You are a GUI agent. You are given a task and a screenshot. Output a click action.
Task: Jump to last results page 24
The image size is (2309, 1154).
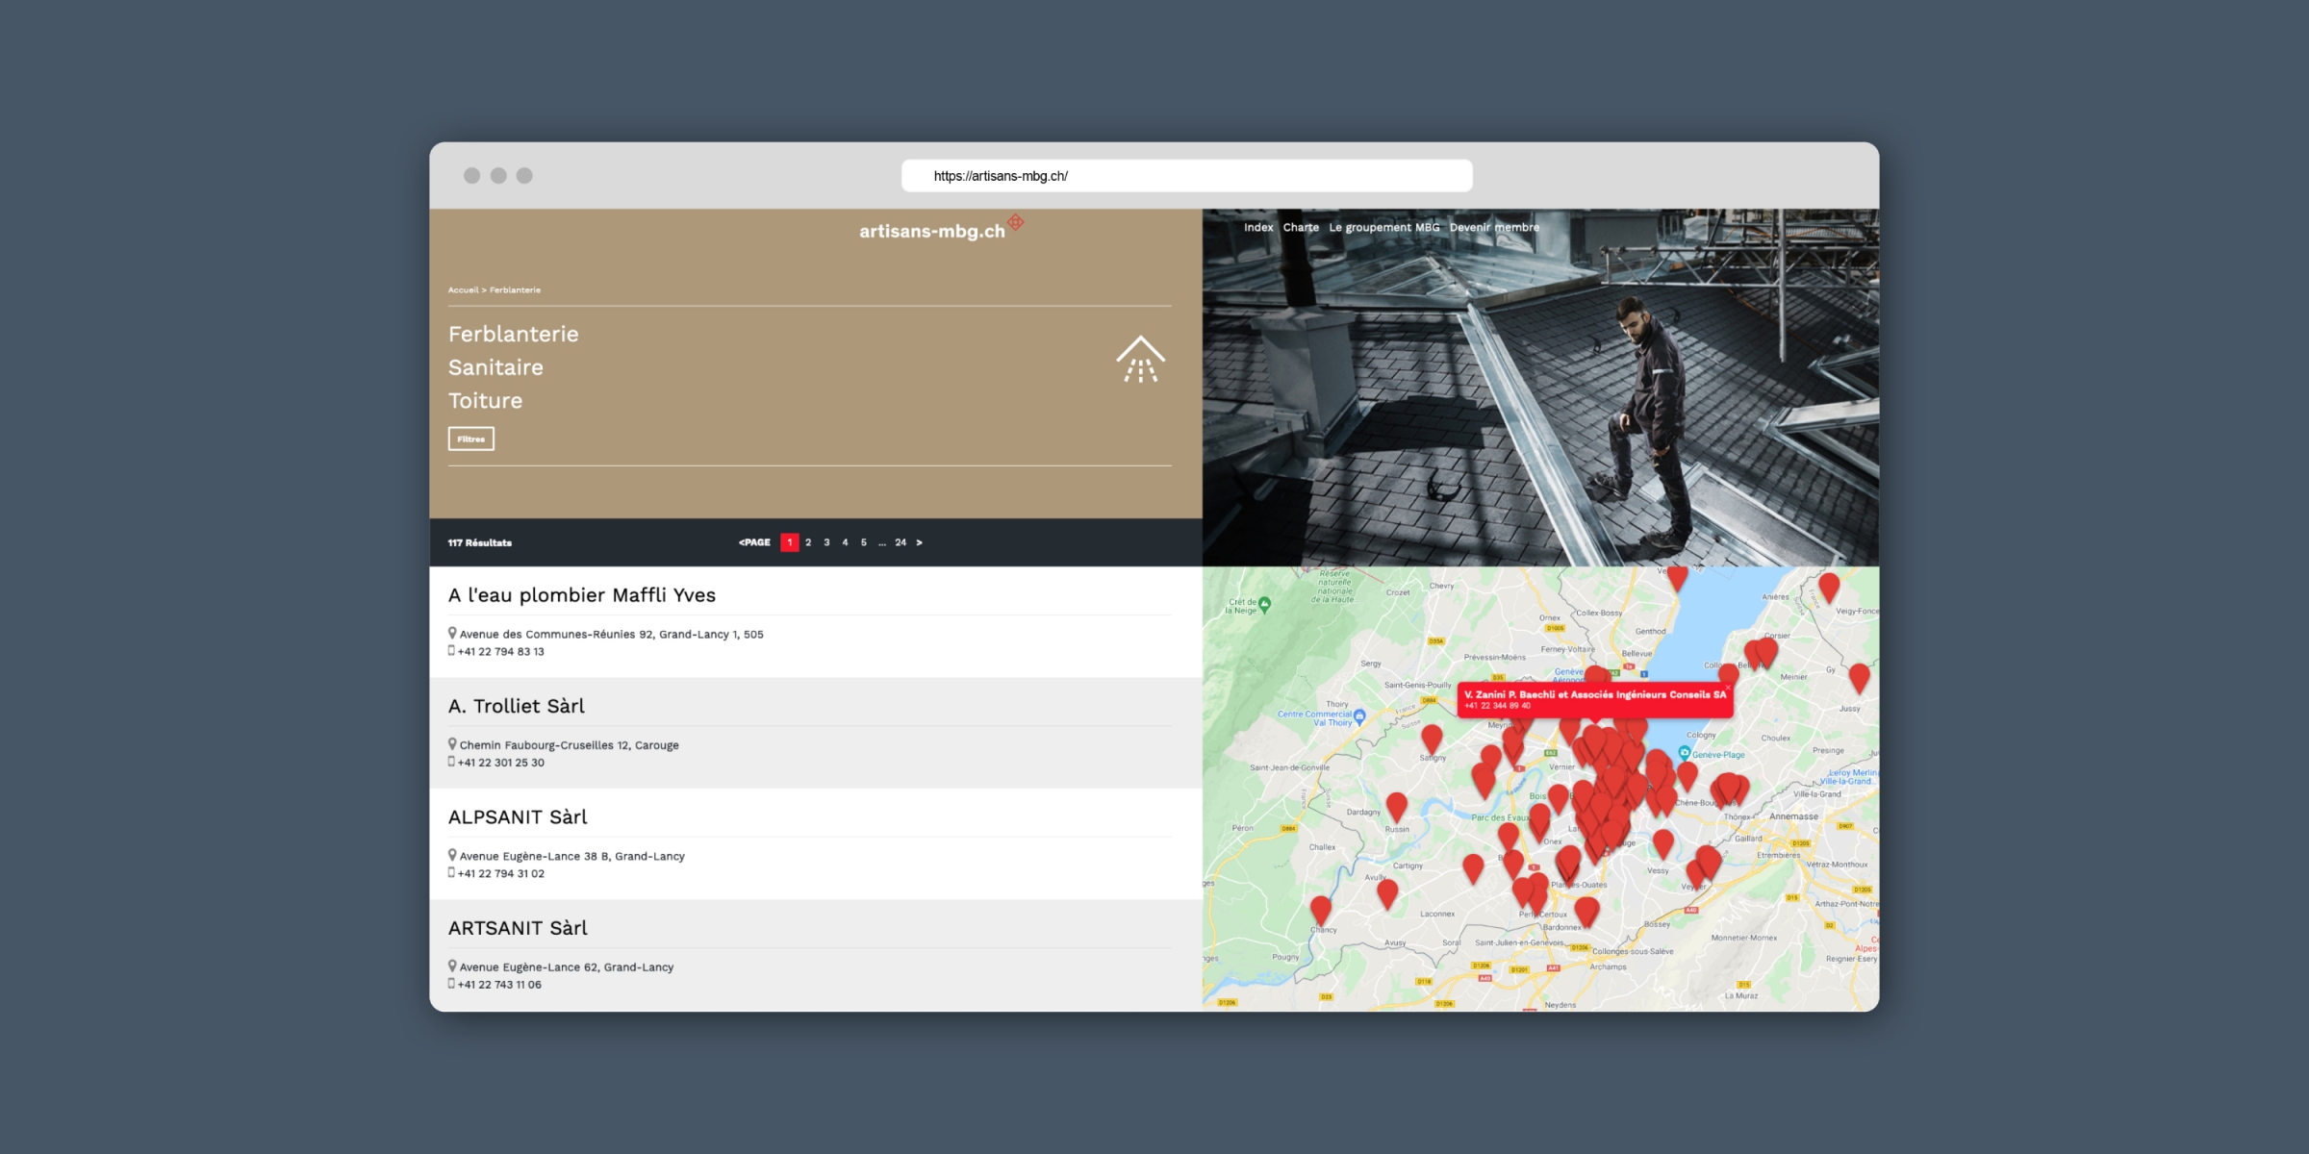pyautogui.click(x=901, y=542)
